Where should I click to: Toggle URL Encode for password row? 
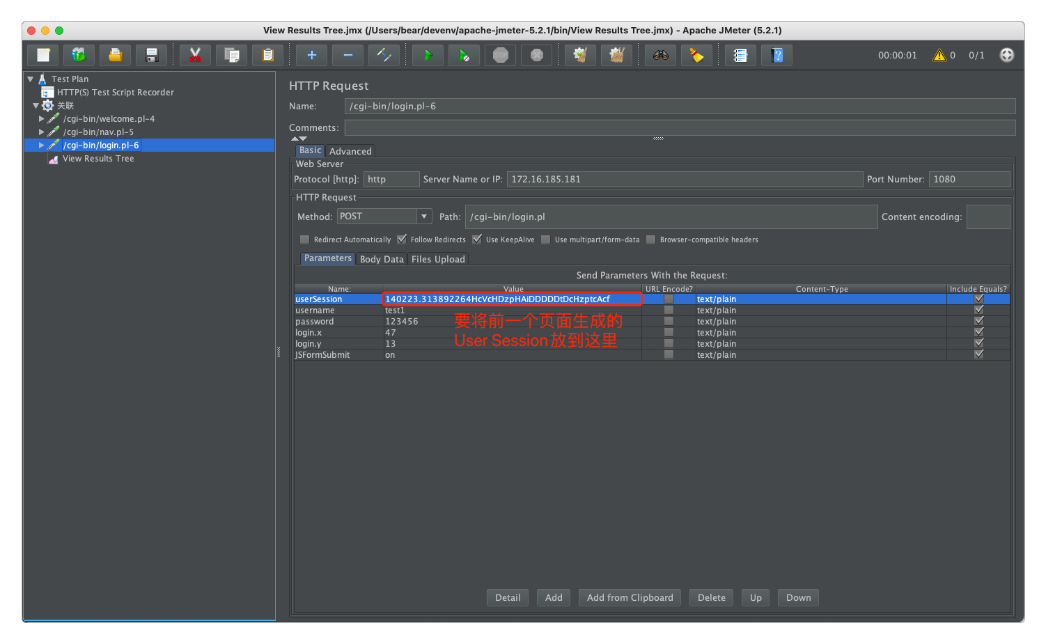click(x=669, y=321)
